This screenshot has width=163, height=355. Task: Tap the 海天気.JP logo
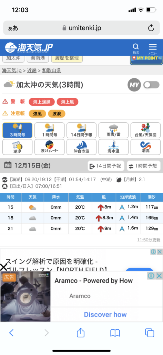(29, 47)
